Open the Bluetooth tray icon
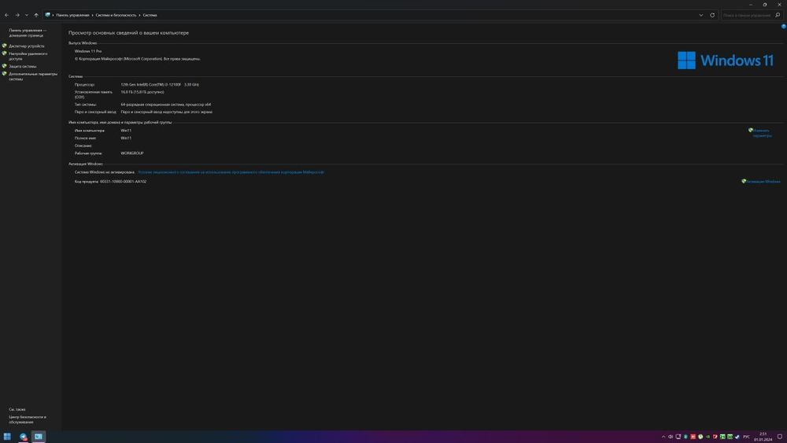This screenshot has height=443, width=787. pyautogui.click(x=685, y=437)
